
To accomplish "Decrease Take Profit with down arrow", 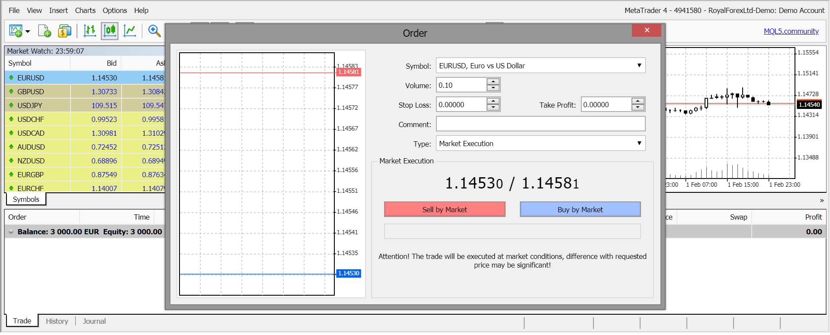I will tap(638, 108).
